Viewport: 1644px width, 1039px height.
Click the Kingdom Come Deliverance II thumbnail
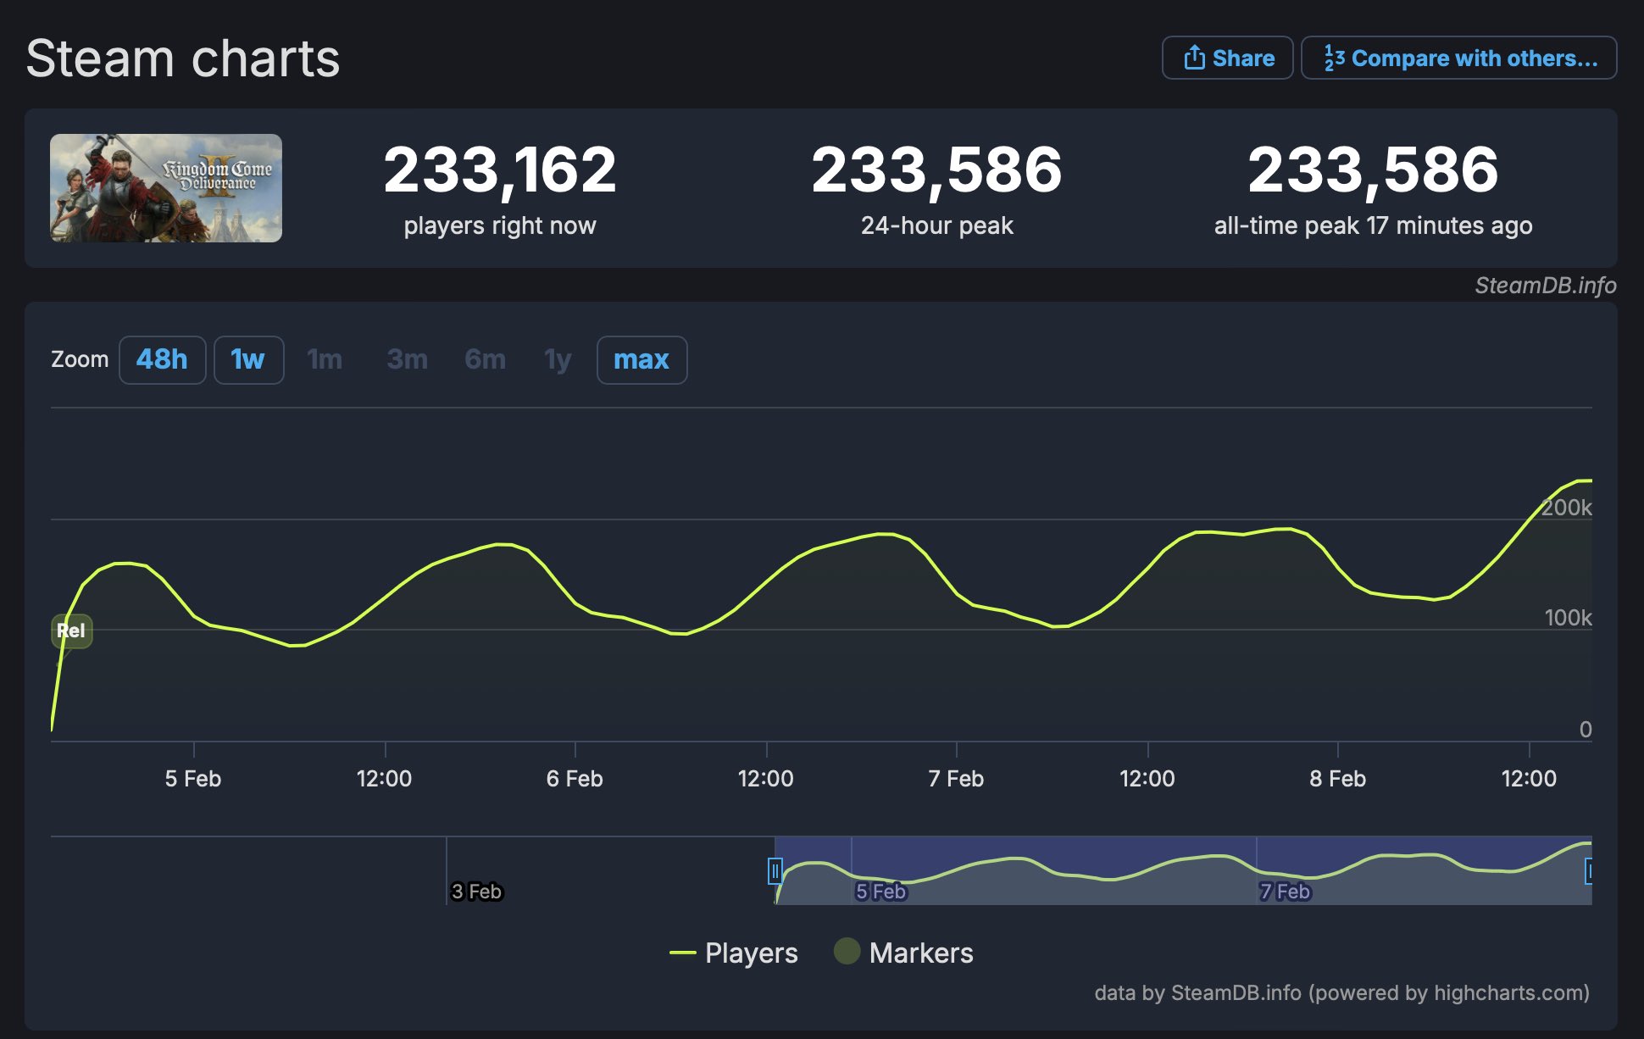[166, 188]
